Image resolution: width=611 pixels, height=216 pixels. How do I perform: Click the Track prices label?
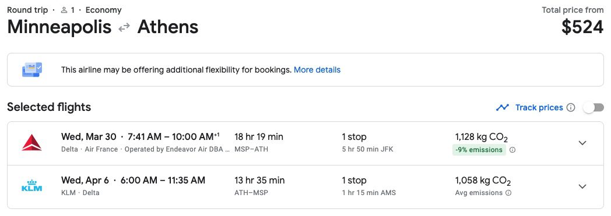[x=539, y=107]
